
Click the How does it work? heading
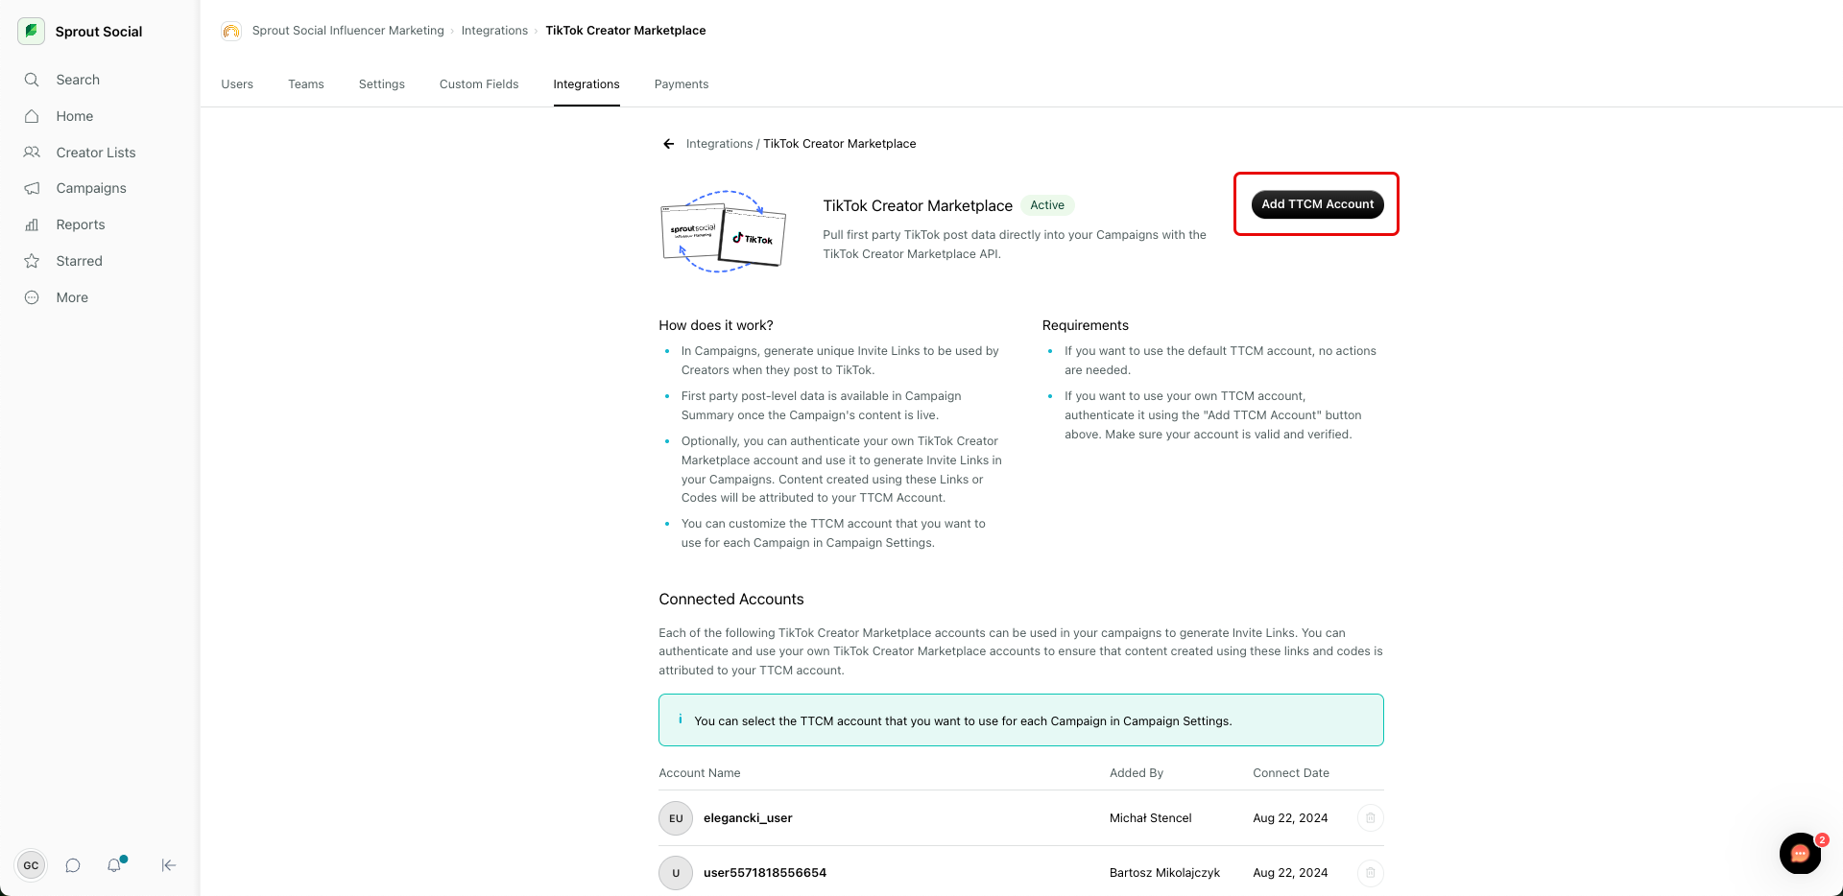[x=716, y=325]
